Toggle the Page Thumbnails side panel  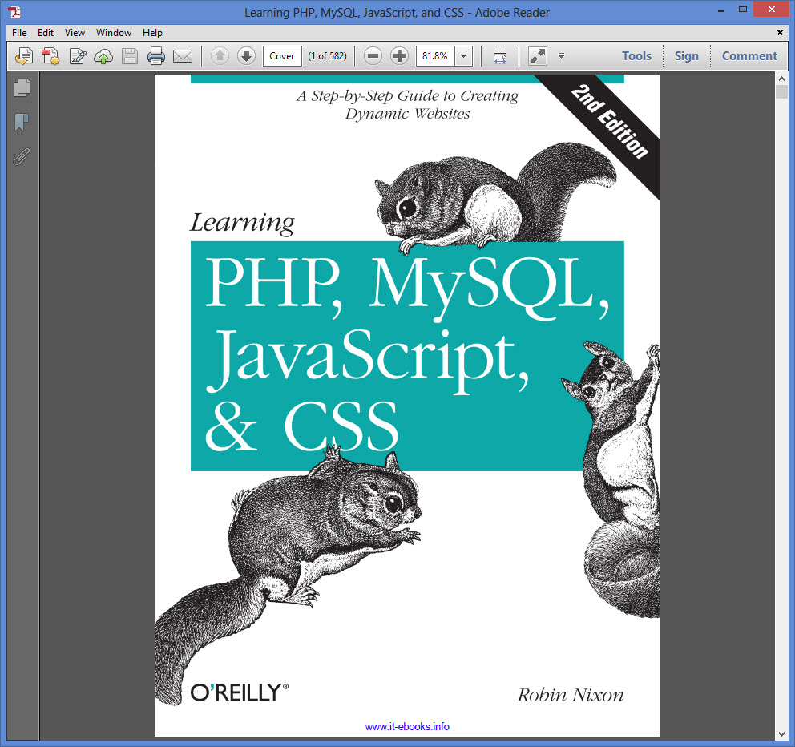pos(22,87)
